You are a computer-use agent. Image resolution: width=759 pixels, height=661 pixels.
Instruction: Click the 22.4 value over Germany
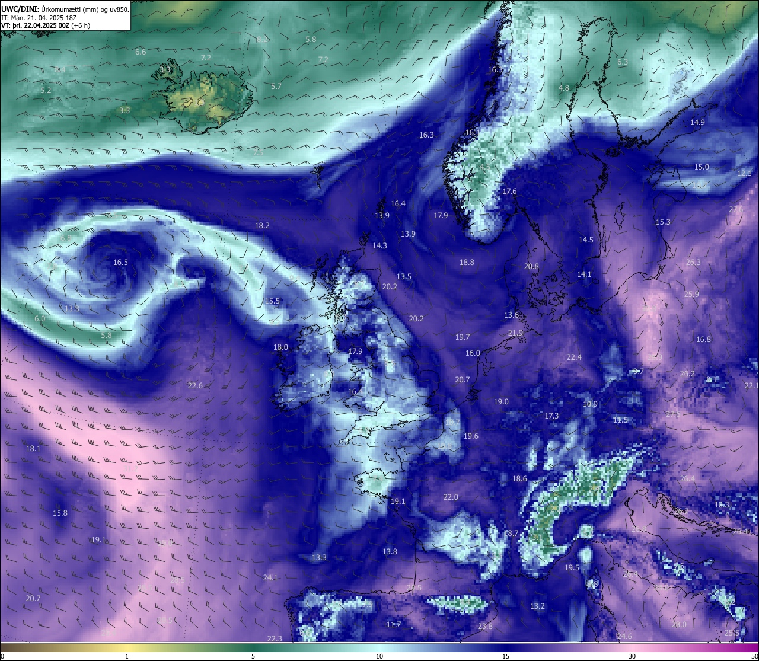tap(574, 357)
